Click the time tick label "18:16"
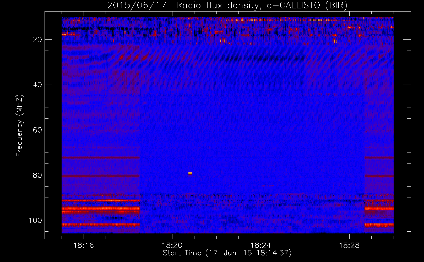This screenshot has height=262, width=424. coord(84,245)
